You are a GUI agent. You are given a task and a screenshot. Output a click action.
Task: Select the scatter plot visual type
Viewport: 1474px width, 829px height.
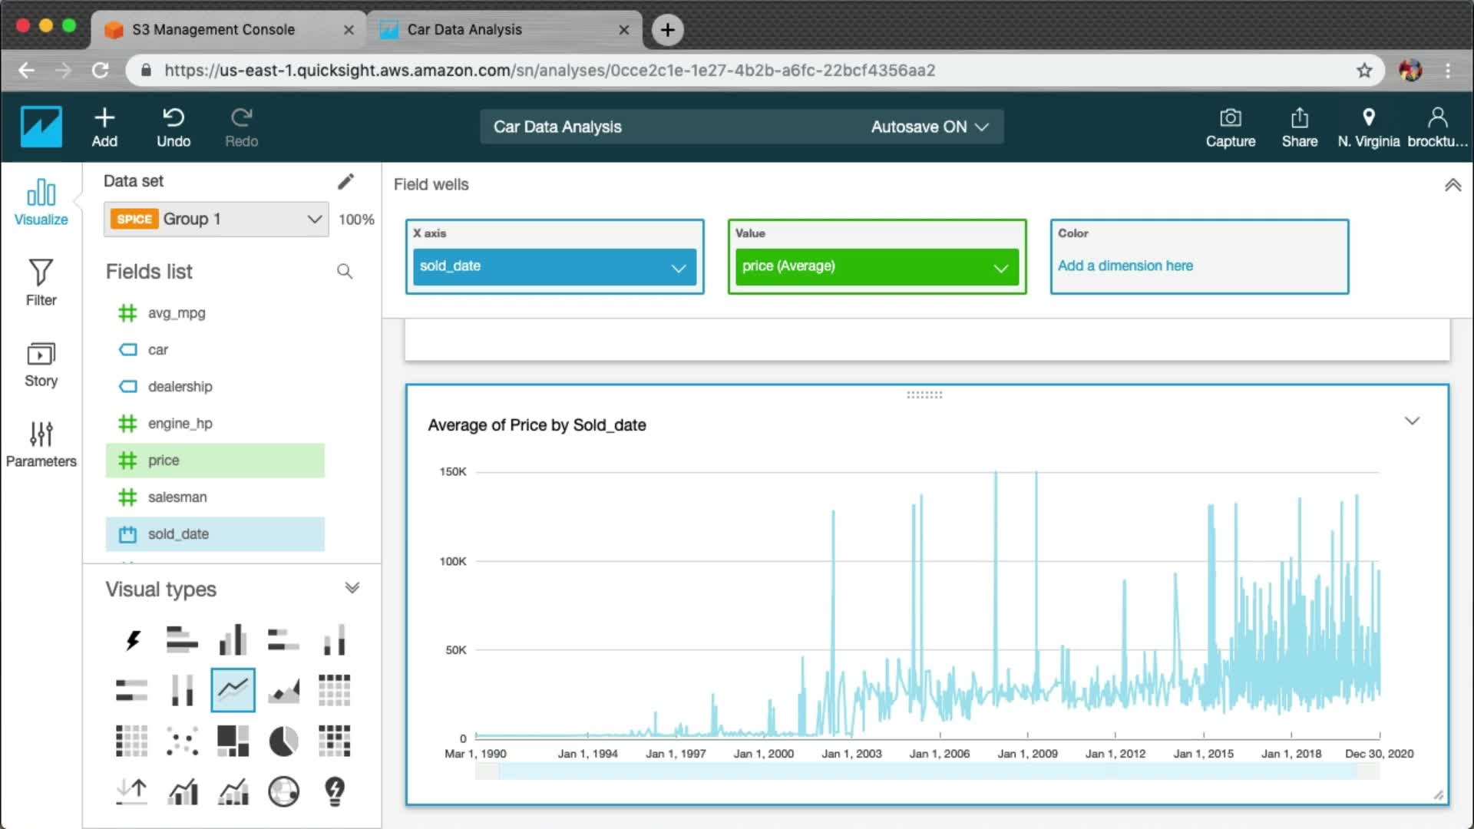[182, 741]
